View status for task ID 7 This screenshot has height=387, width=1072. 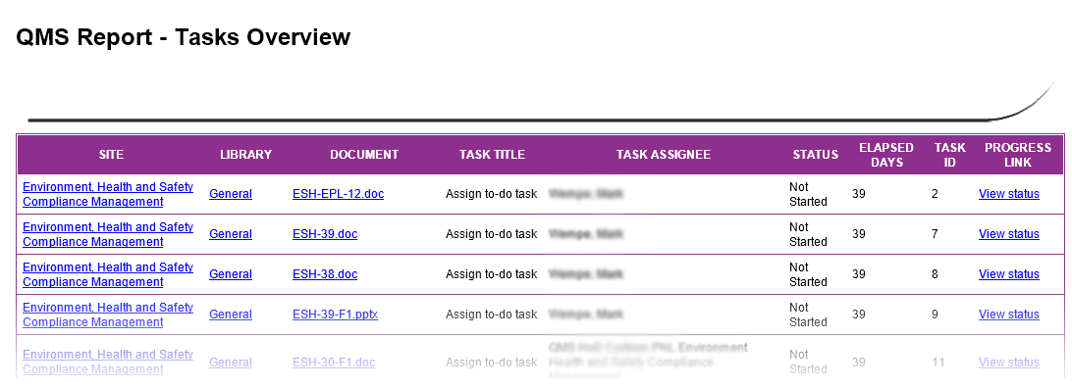tap(1009, 234)
